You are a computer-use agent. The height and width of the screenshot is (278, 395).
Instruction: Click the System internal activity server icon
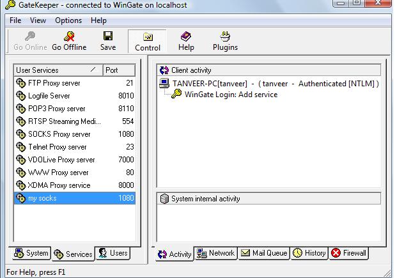pos(164,199)
